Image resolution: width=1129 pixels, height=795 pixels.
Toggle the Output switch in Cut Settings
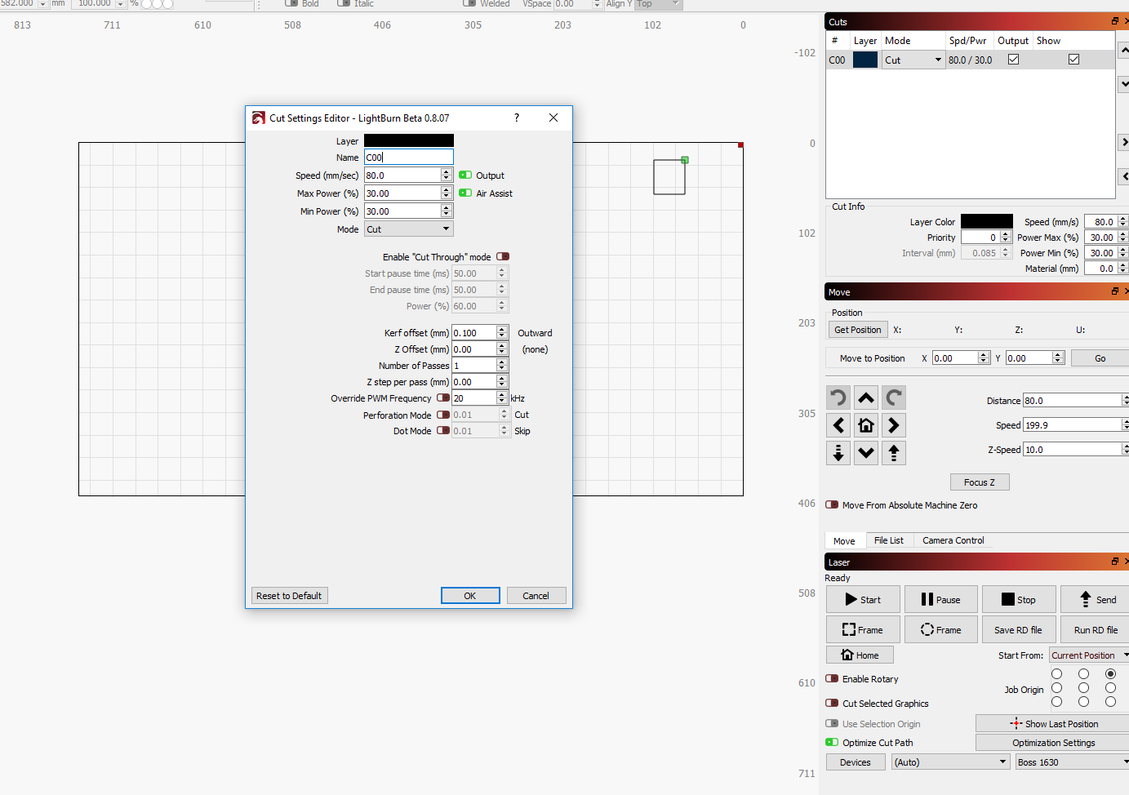465,175
